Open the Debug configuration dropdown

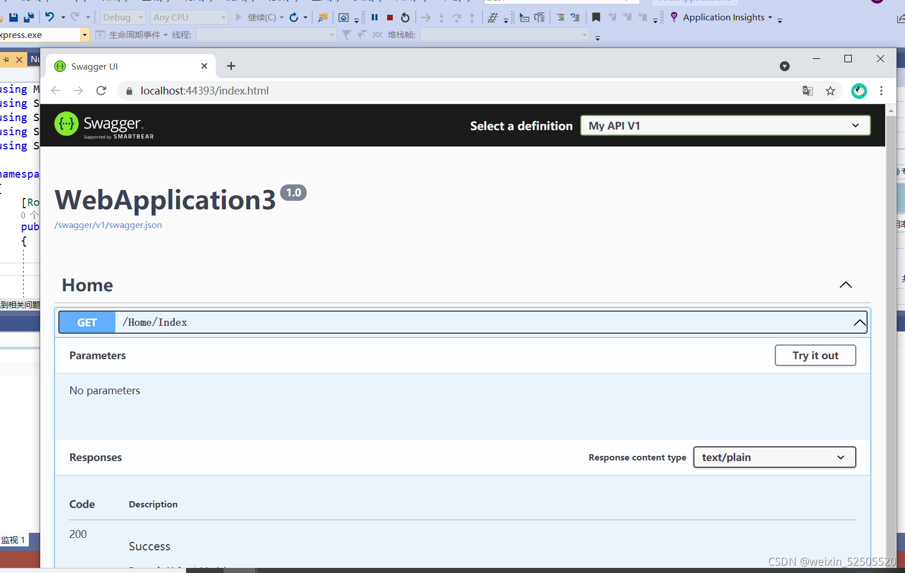pos(123,18)
